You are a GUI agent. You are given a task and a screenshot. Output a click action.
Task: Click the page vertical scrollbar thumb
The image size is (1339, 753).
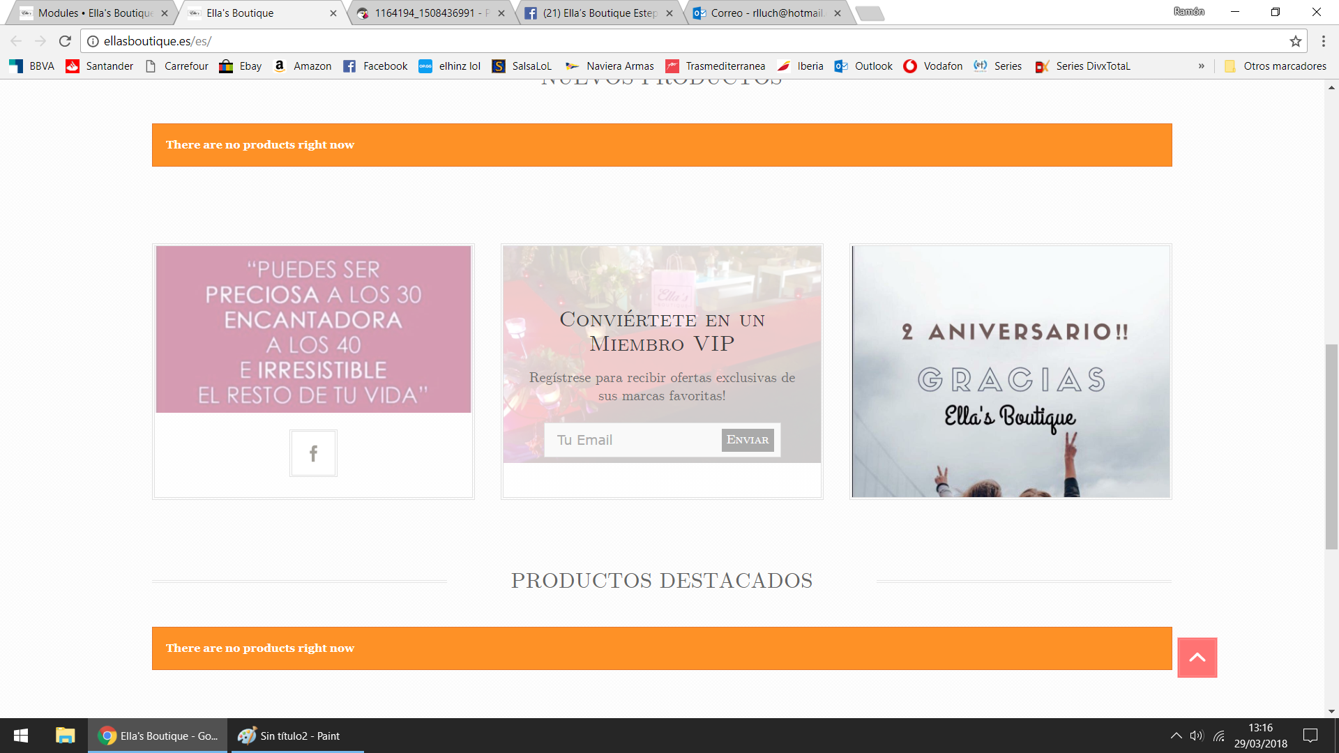1331,446
